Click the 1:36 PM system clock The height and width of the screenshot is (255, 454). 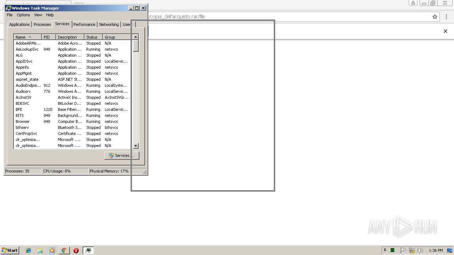pyautogui.click(x=436, y=250)
